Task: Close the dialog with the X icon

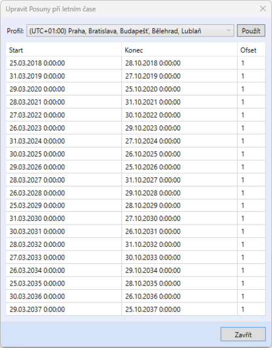Action: click(x=263, y=8)
